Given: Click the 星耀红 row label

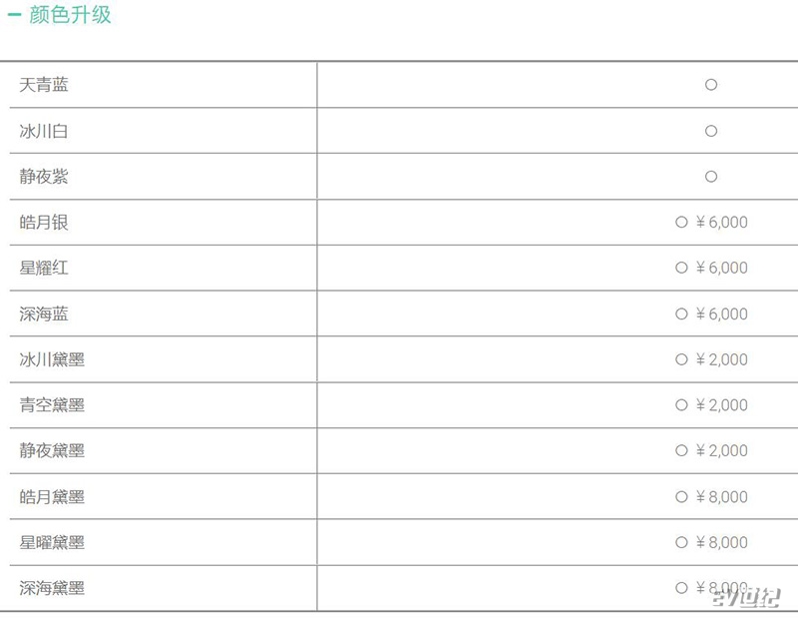Looking at the screenshot, I should (44, 268).
